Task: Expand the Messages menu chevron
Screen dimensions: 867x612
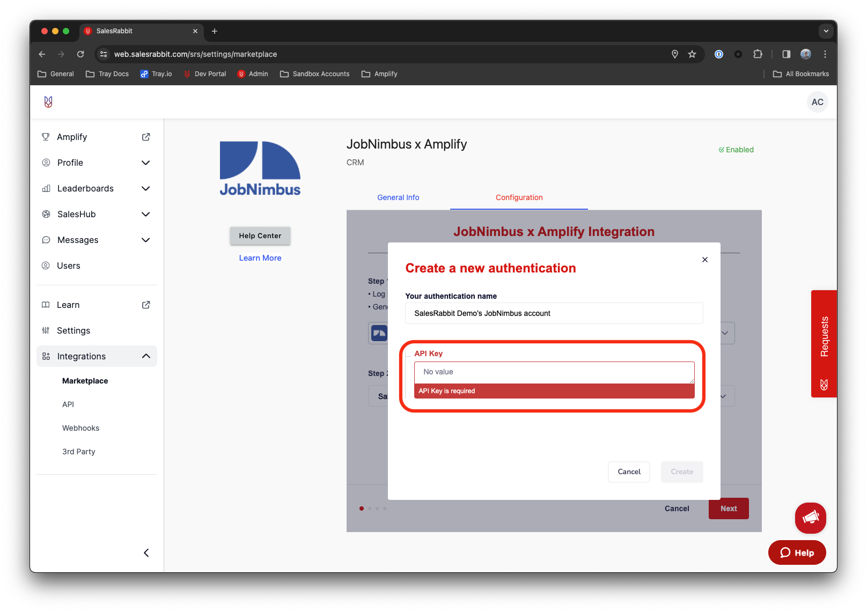Action: click(145, 240)
